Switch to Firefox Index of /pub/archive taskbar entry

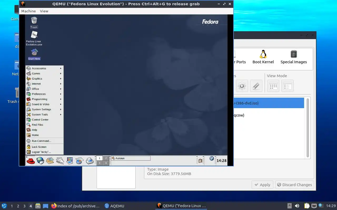coord(75,206)
